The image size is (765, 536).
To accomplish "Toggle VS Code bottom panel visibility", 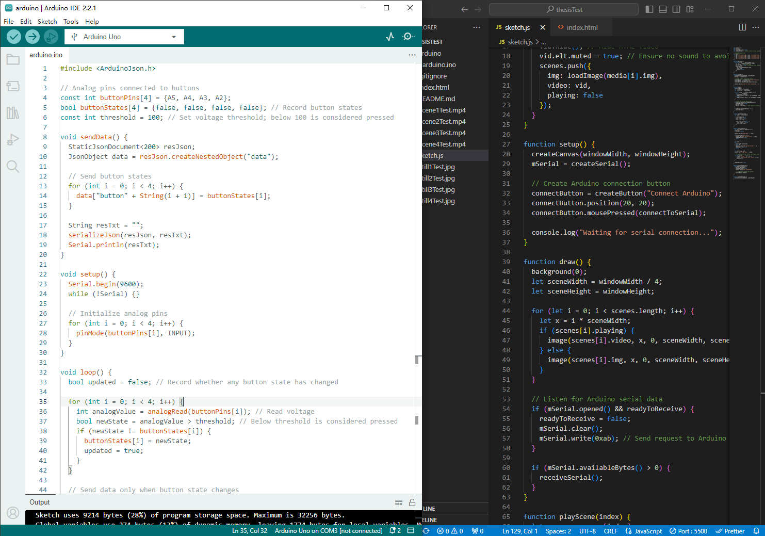I will [663, 9].
